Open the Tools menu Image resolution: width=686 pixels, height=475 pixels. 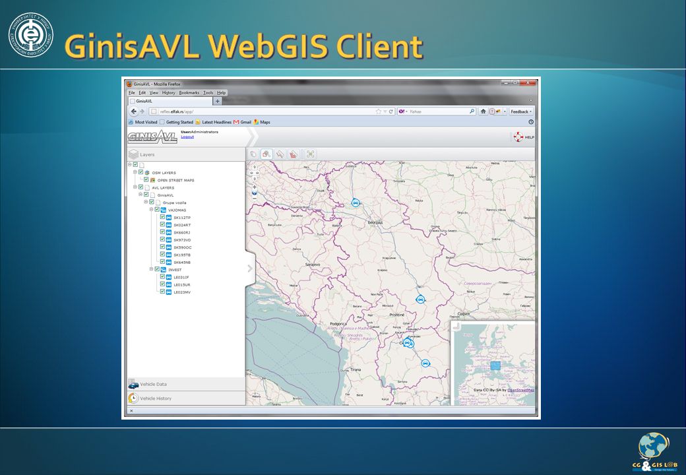click(x=208, y=93)
